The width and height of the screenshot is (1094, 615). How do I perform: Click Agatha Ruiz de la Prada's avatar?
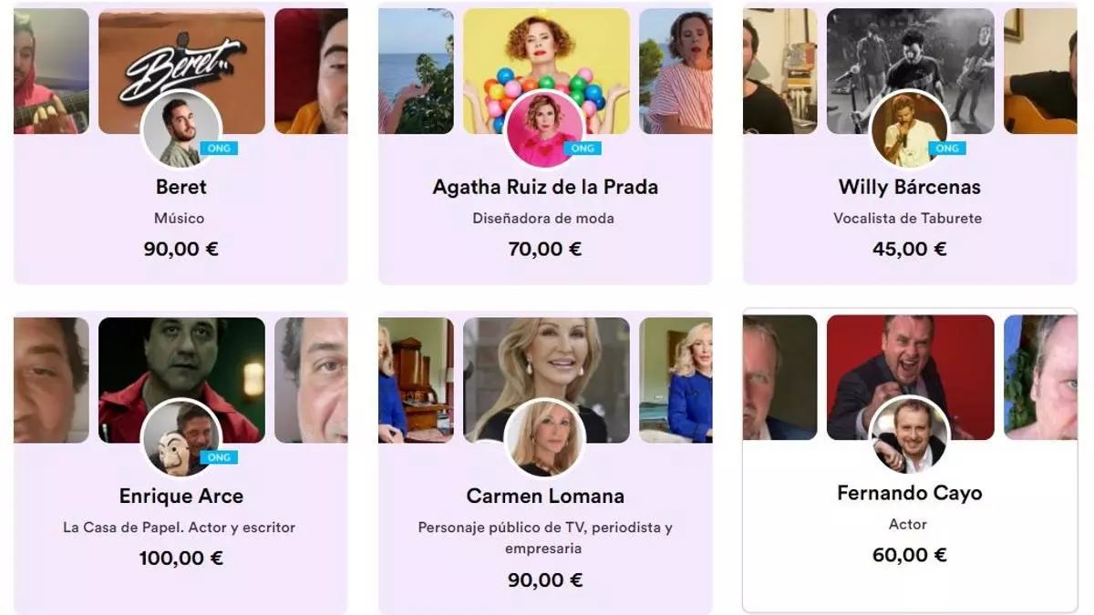click(545, 130)
